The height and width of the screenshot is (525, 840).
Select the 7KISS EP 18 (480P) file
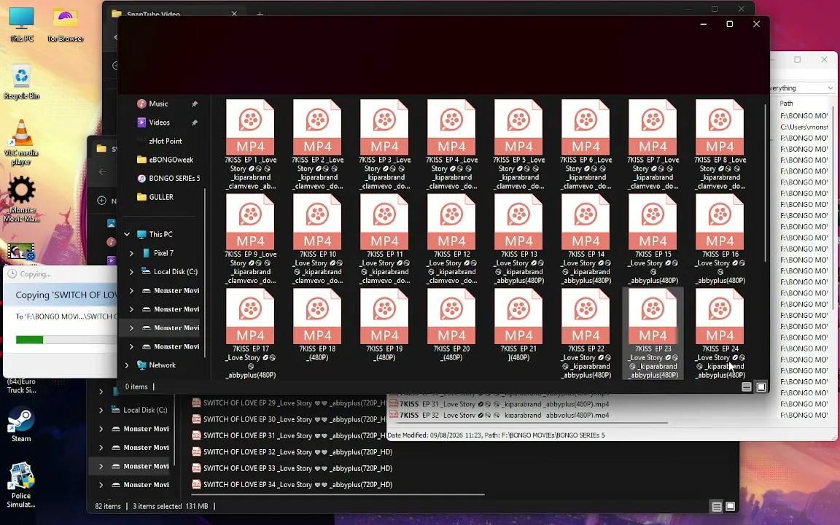coord(318,325)
